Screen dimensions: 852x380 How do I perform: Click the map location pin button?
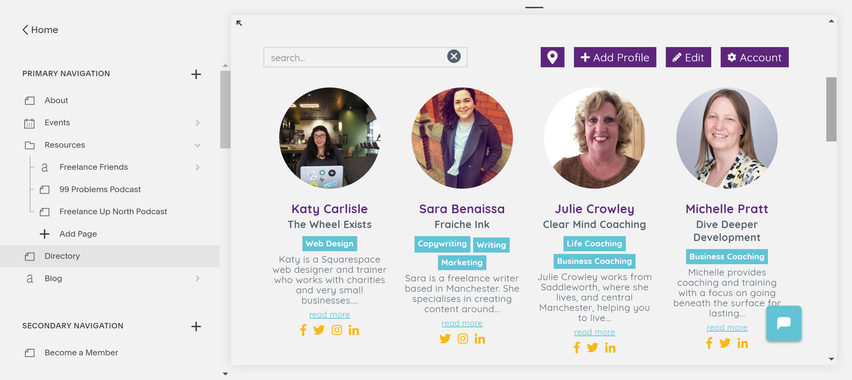pos(552,57)
